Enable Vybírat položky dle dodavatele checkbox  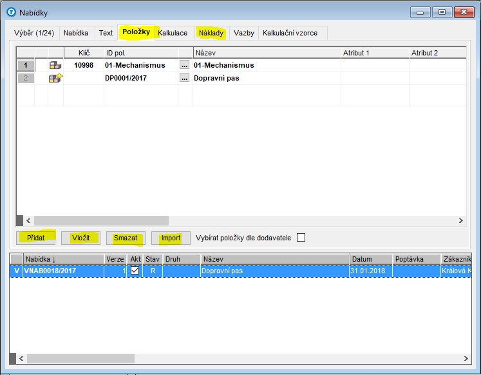[x=301, y=238]
